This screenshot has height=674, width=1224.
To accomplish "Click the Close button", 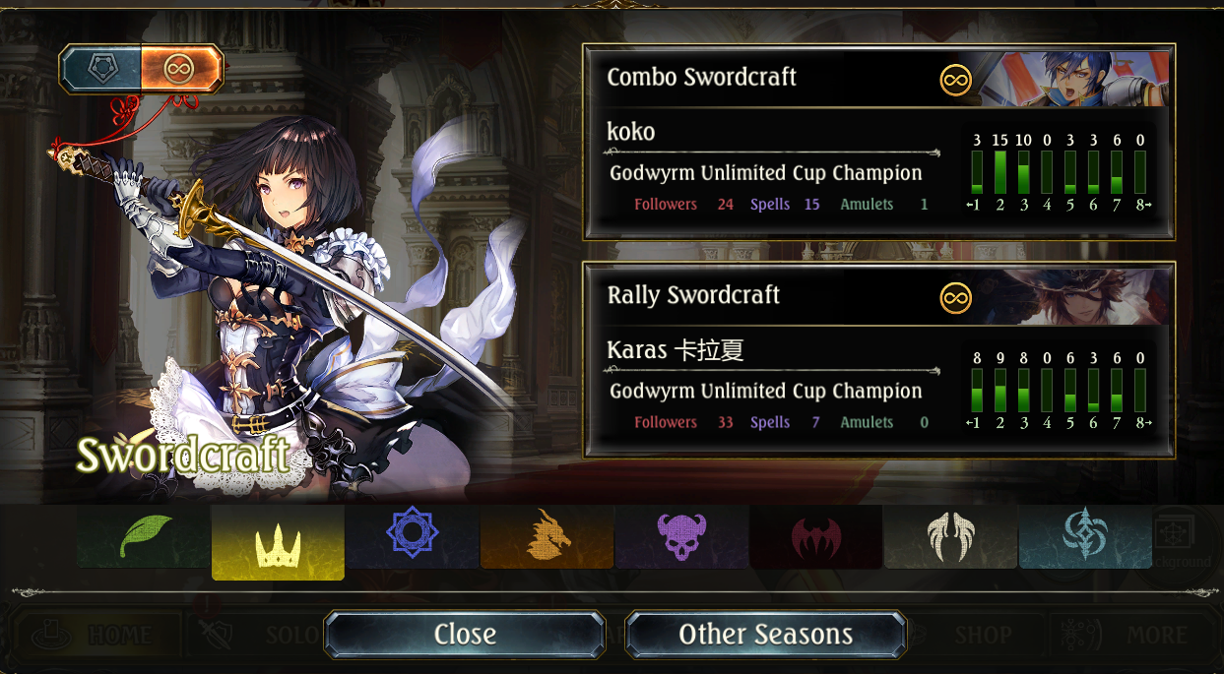I will point(465,635).
